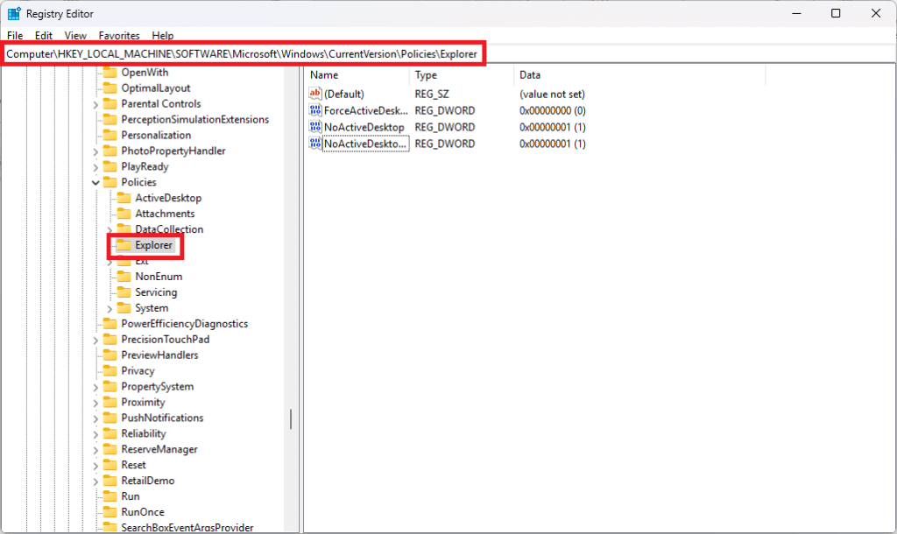Select the SearchBoxEventArgsProvider key label
This screenshot has width=897, height=534.
(x=187, y=527)
